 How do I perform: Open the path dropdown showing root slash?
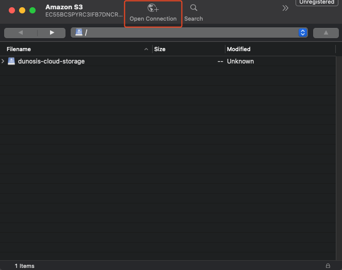(x=186, y=33)
